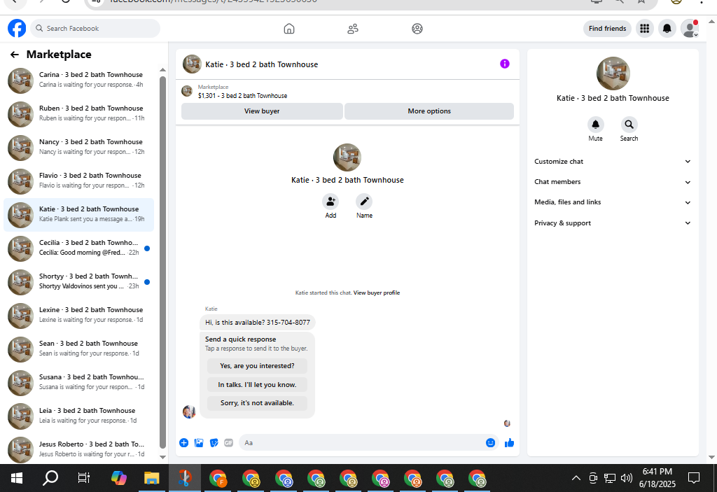The height and width of the screenshot is (492, 717).
Task: Click the conversation list scrollbar
Action: tap(162, 262)
